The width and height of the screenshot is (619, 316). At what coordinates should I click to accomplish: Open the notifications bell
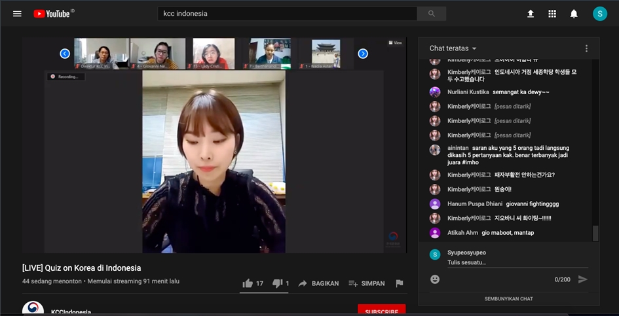pyautogui.click(x=574, y=14)
